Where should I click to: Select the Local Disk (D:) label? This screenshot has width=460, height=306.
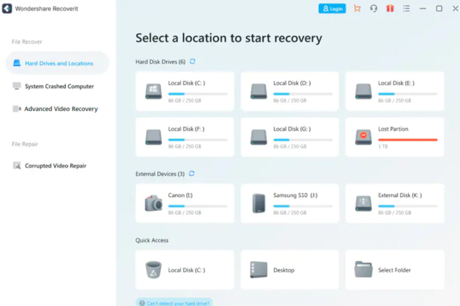[292, 83]
